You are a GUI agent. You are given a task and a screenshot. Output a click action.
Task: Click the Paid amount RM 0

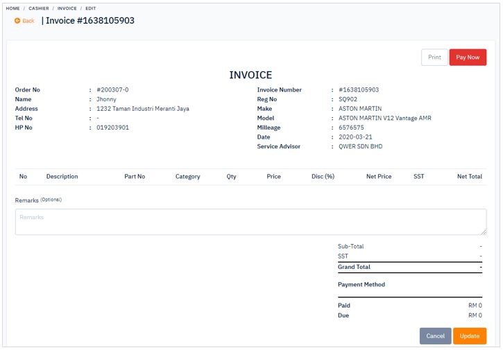[x=475, y=306]
